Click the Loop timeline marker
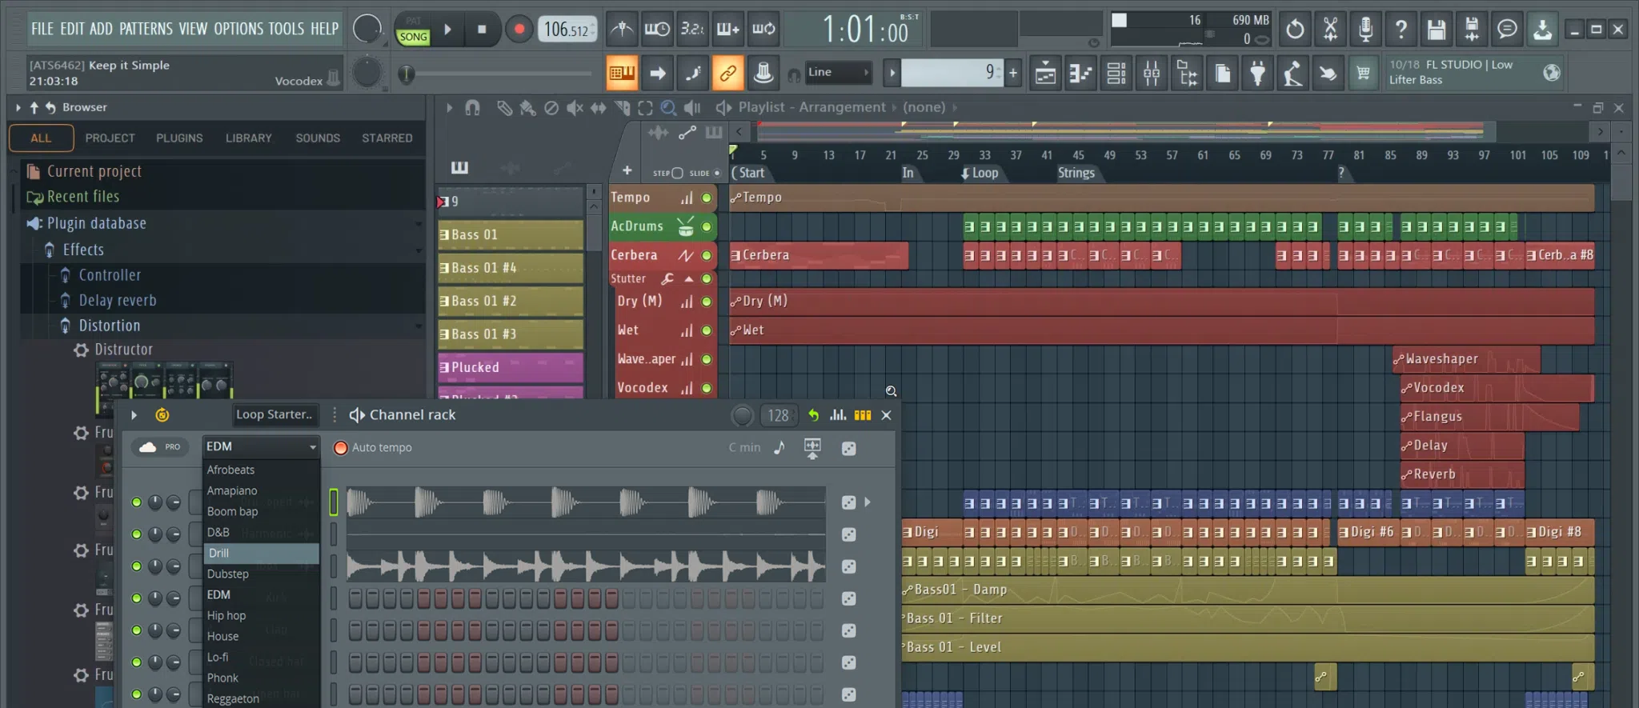The height and width of the screenshot is (708, 1639). [980, 173]
